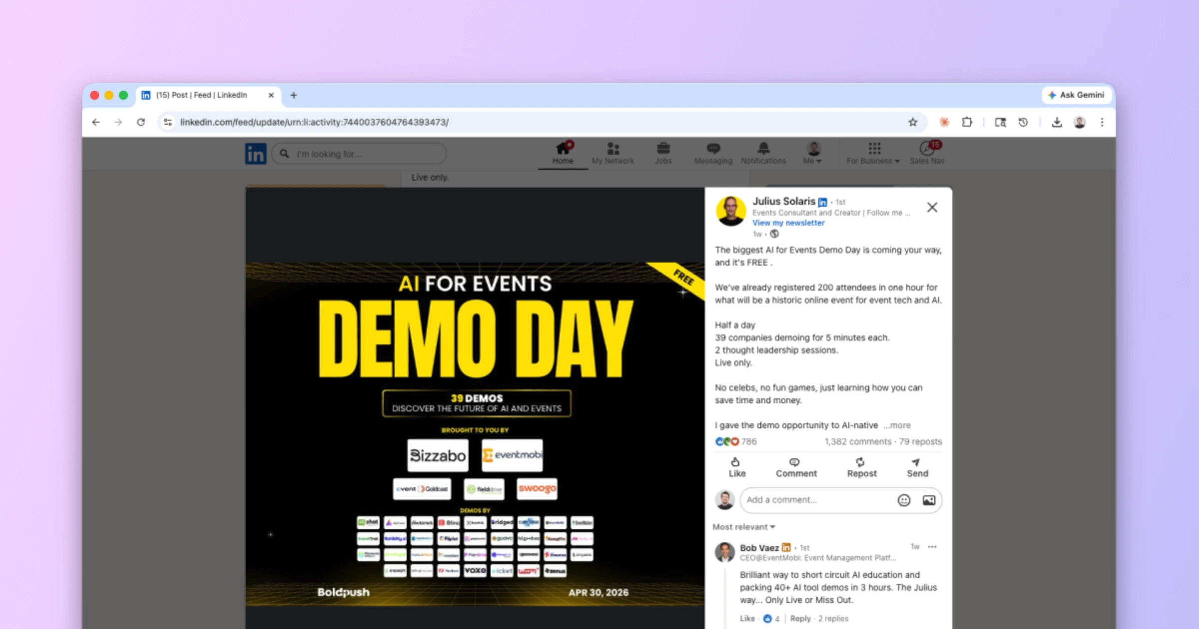Open the Messaging icon in navbar
The height and width of the screenshot is (629, 1199).
point(713,149)
